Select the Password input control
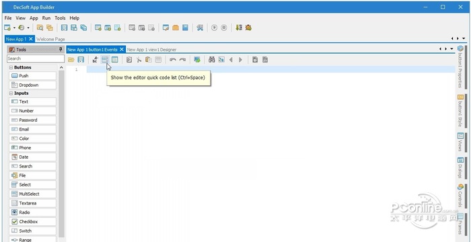 tap(33, 120)
